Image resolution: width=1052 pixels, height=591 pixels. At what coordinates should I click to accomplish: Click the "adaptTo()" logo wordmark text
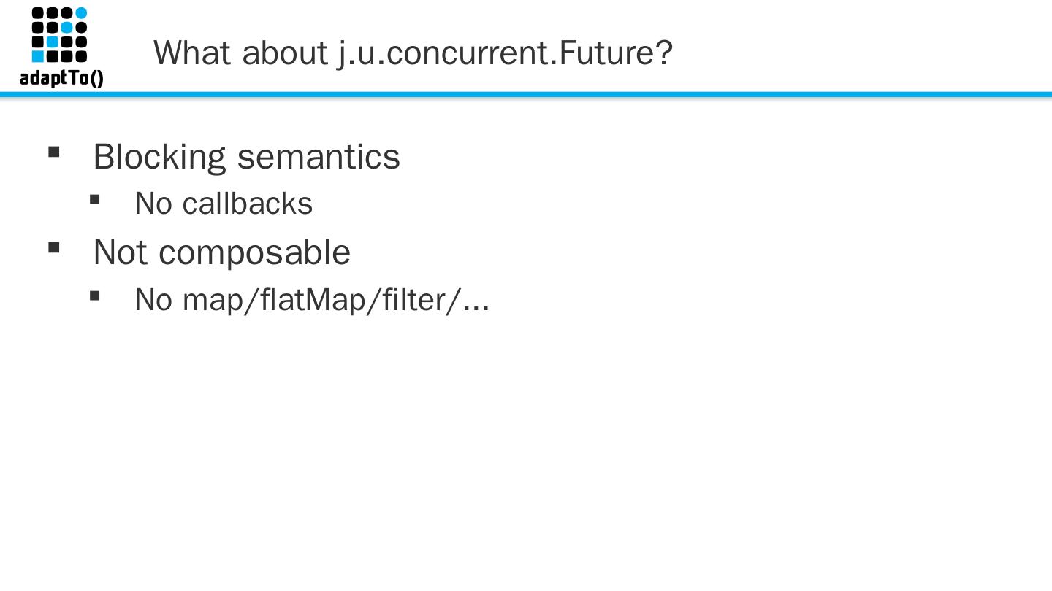point(61,77)
